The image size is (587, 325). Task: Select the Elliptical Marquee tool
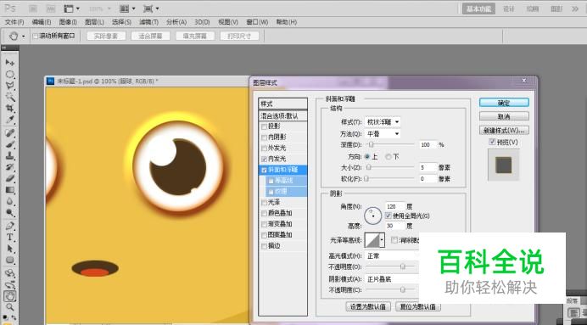(x=9, y=74)
